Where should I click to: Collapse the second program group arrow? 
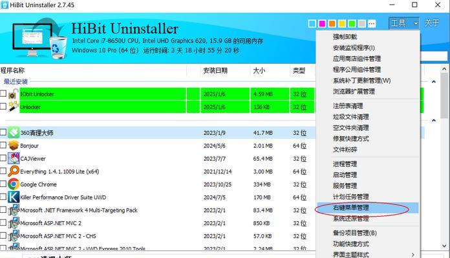[x=434, y=120]
